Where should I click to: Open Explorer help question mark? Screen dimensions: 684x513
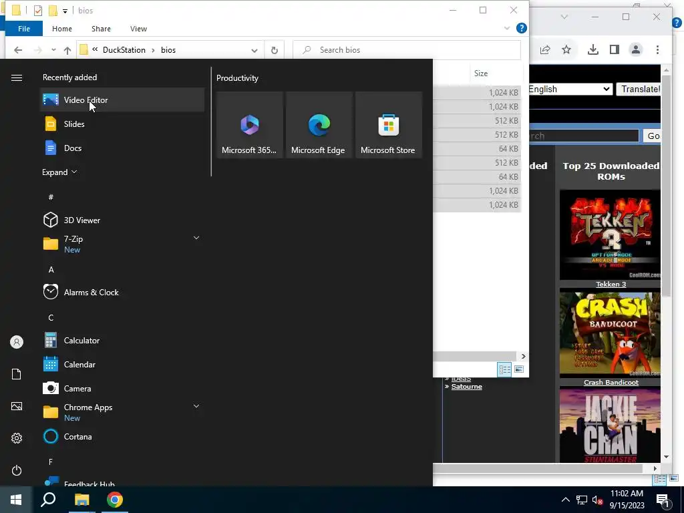(521, 28)
